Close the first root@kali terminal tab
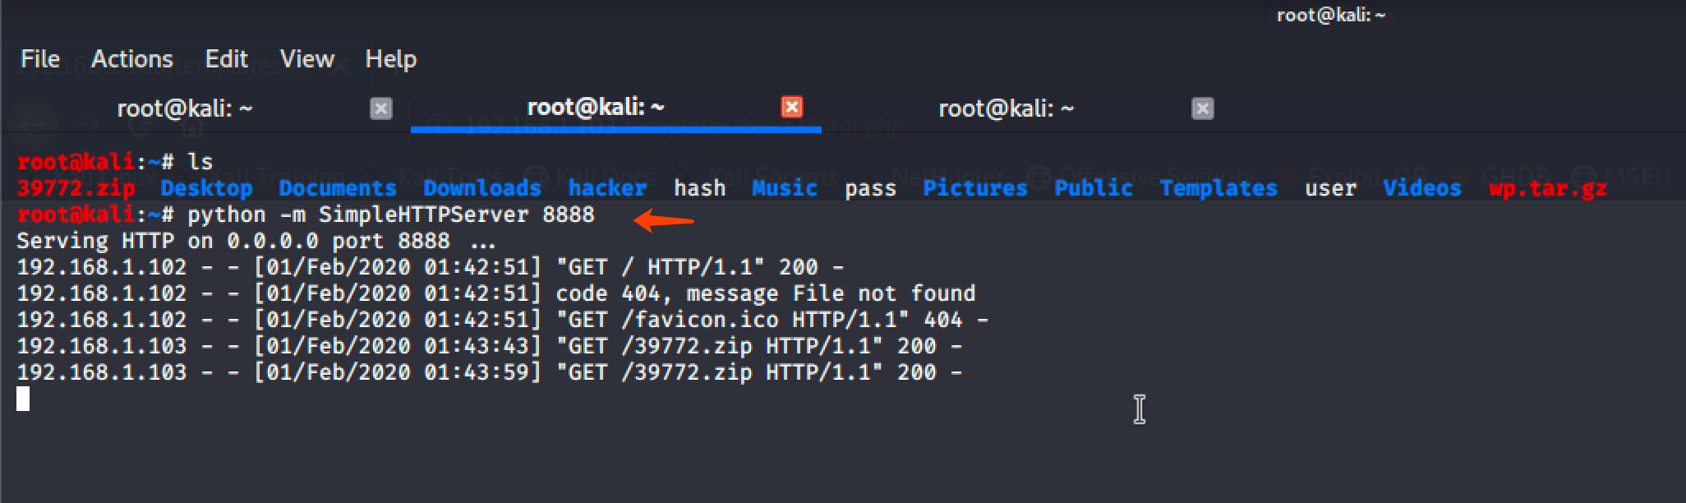Viewport: 1686px width, 503px height. 380,108
